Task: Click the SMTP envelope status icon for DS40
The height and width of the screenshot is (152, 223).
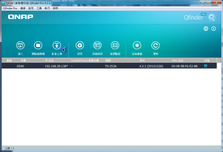Action: pos(206,66)
